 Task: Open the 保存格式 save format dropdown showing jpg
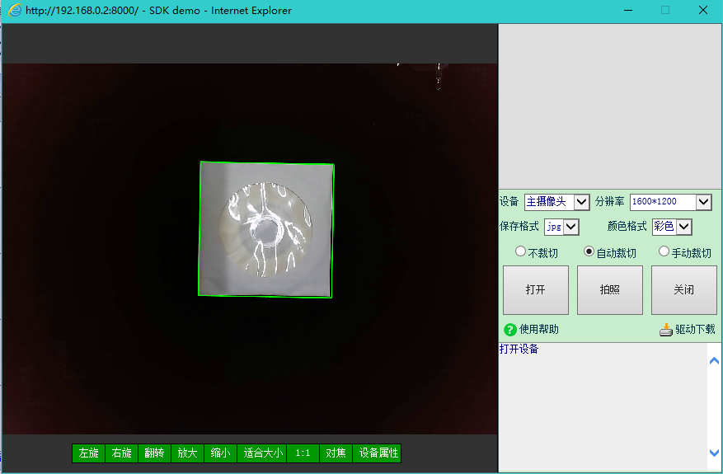point(561,227)
